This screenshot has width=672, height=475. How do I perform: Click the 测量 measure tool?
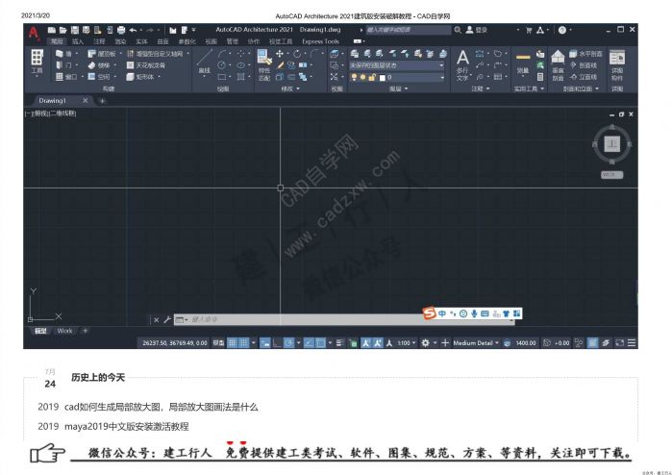pos(523,62)
